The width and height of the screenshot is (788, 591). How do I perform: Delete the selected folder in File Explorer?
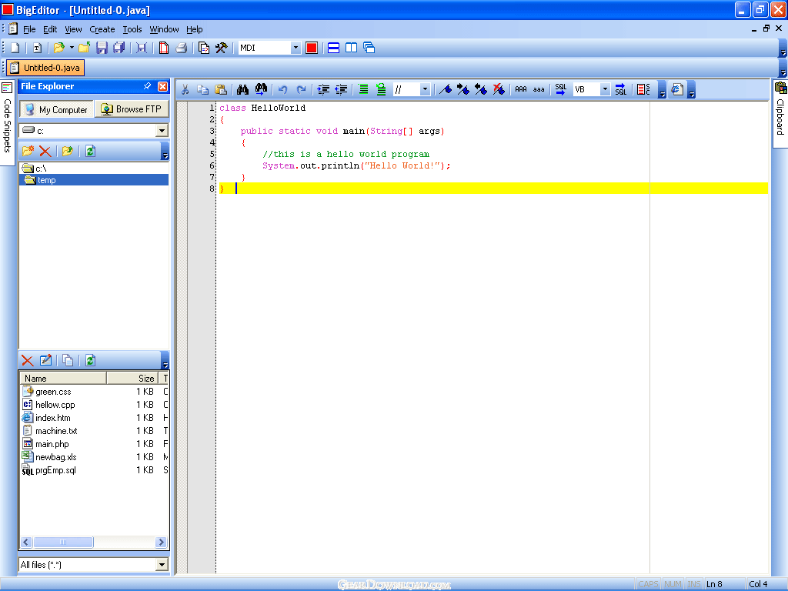pos(45,151)
